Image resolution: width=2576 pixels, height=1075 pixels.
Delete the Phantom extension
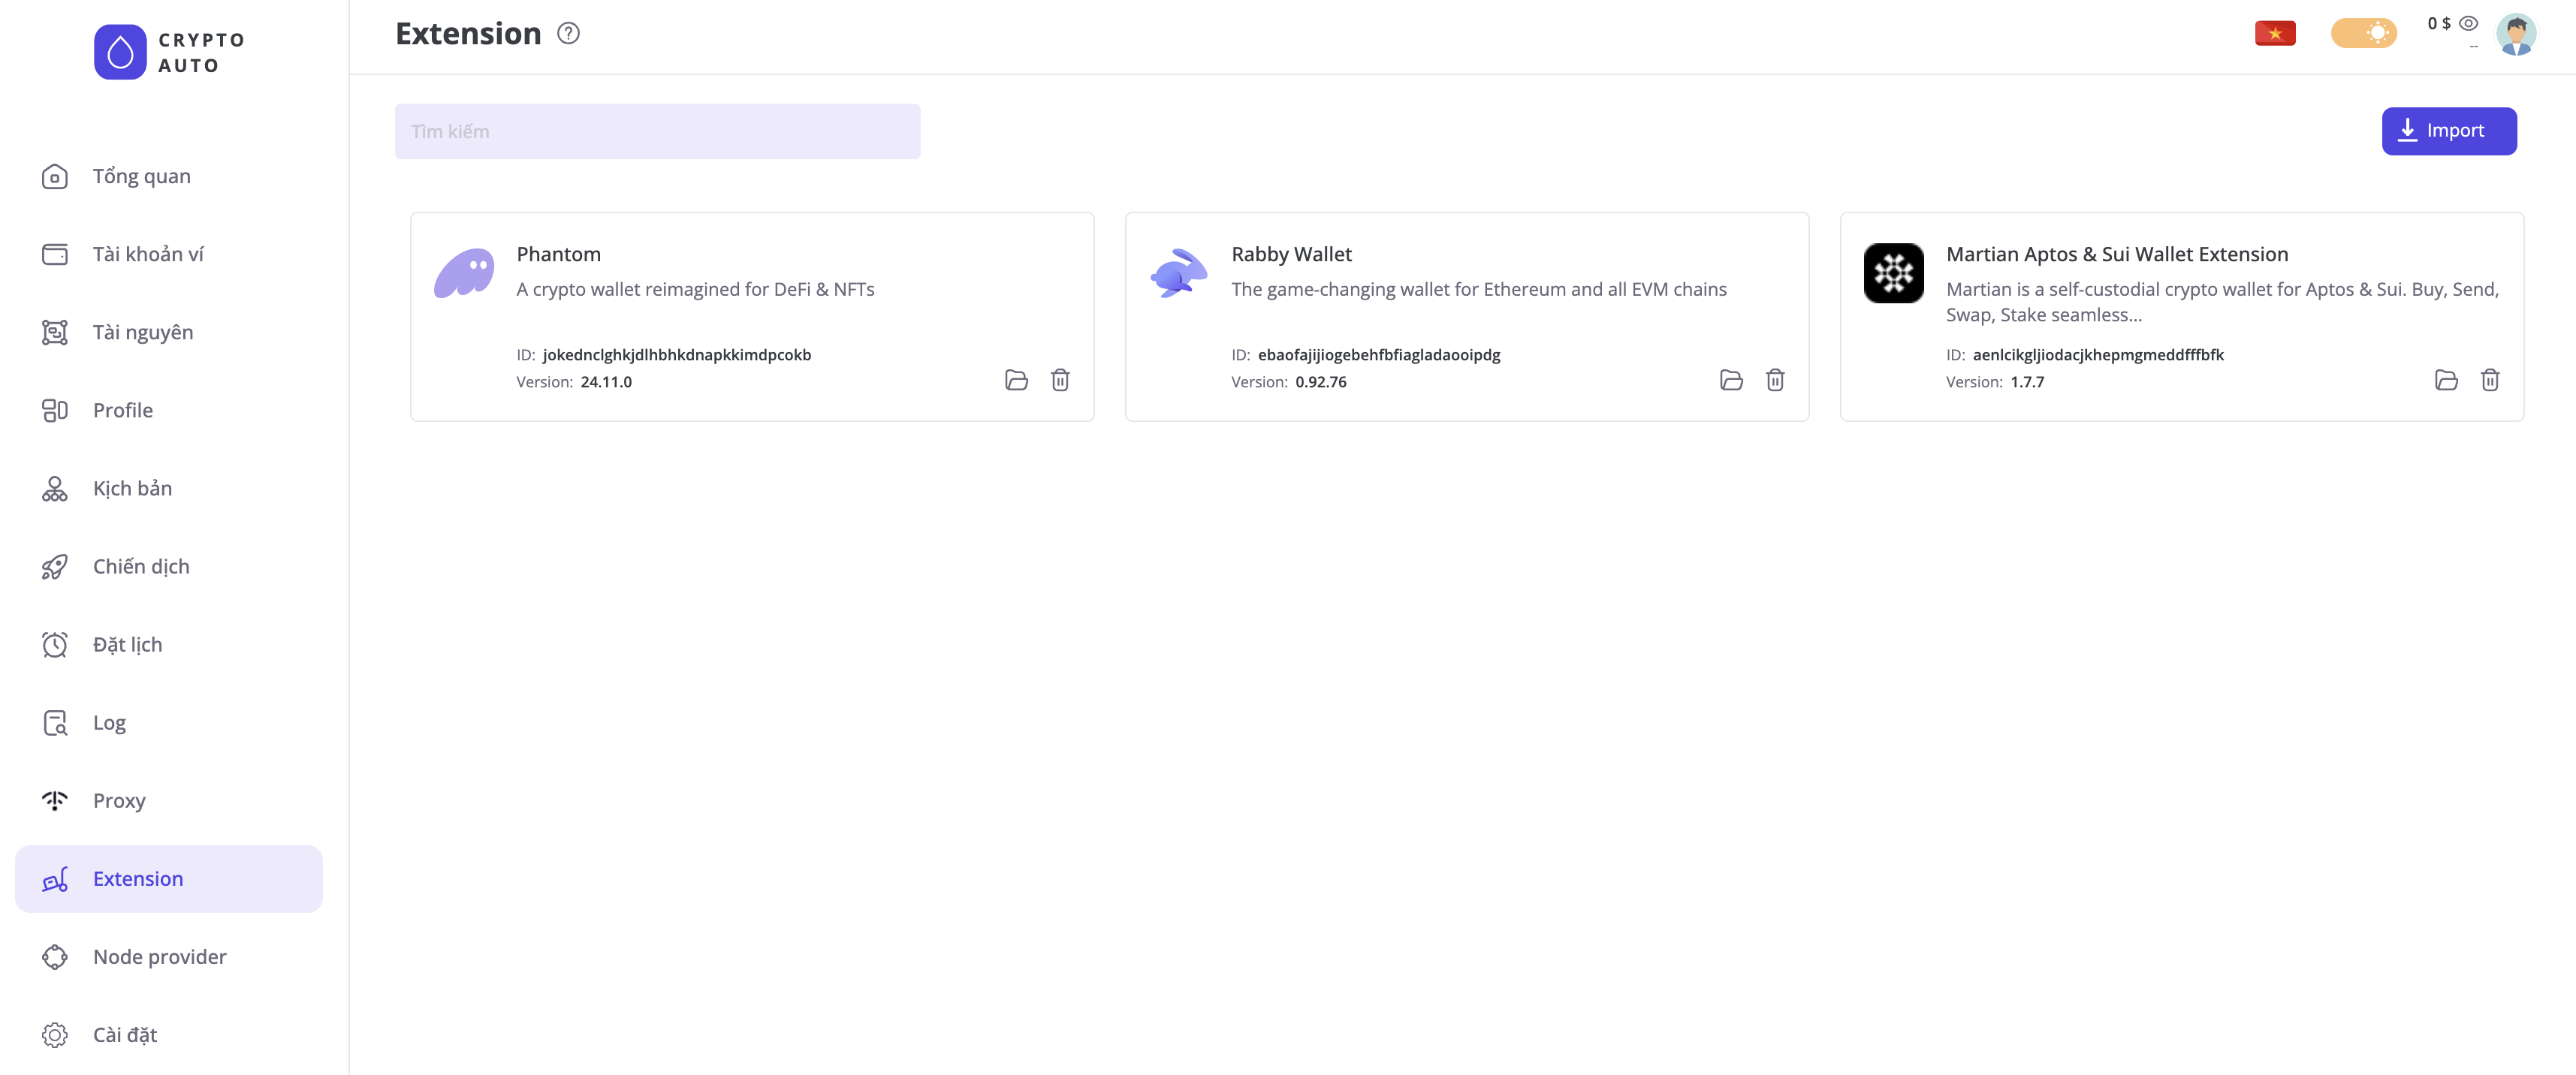(x=1060, y=380)
